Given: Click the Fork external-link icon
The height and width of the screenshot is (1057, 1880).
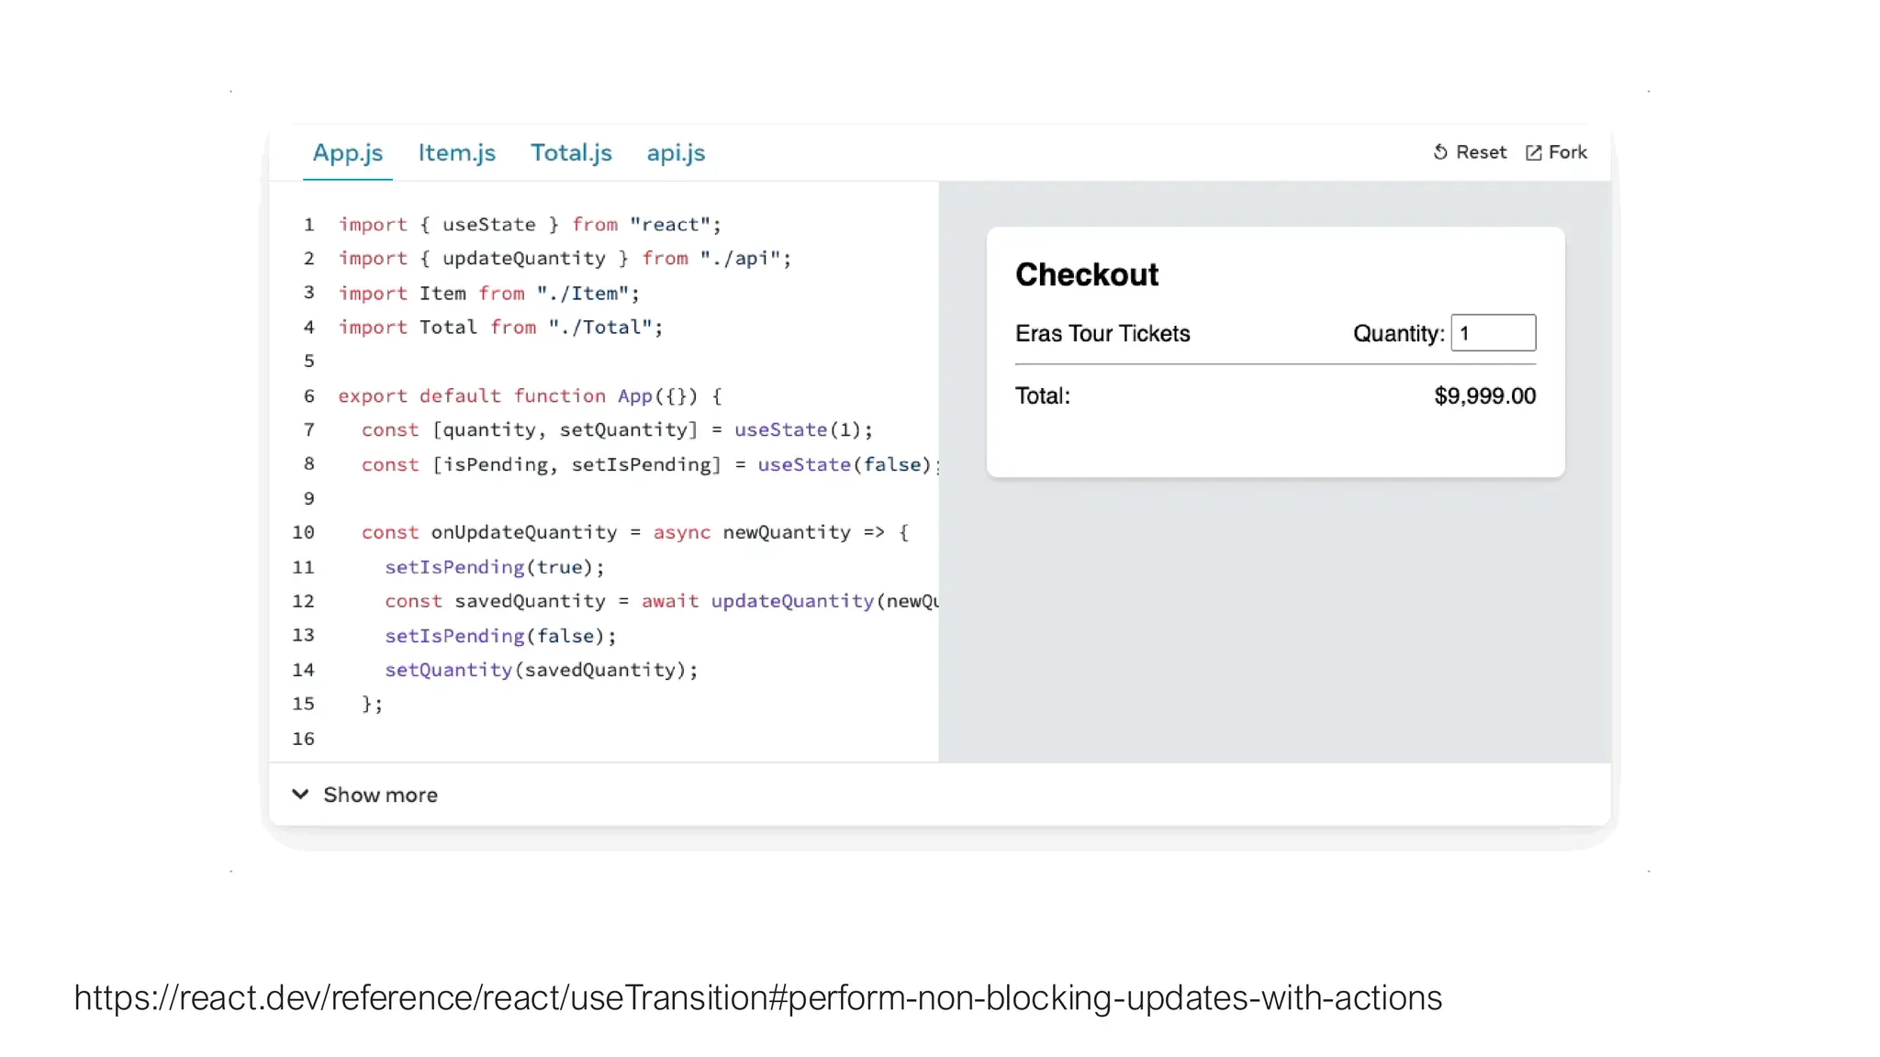Looking at the screenshot, I should click(x=1533, y=152).
